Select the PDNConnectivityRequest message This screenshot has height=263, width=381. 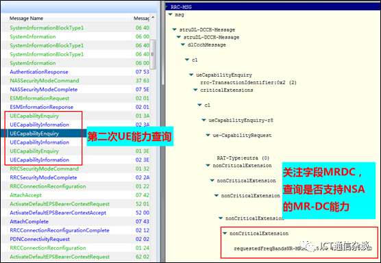[x=40, y=239]
